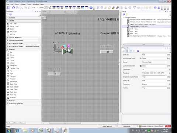177x133 pixels.
Task: Open the Window menu
Action: click(x=36, y=4)
